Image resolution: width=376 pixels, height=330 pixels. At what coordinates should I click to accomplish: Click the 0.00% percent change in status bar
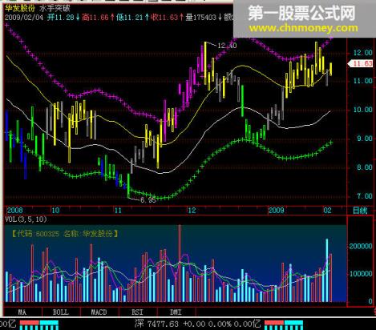pos(220,324)
